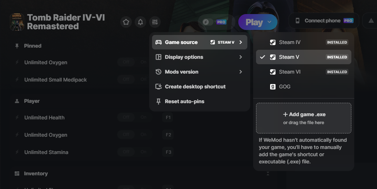Click the favorite star icon
Image resolution: width=377 pixels, height=189 pixels.
pyautogui.click(x=126, y=22)
